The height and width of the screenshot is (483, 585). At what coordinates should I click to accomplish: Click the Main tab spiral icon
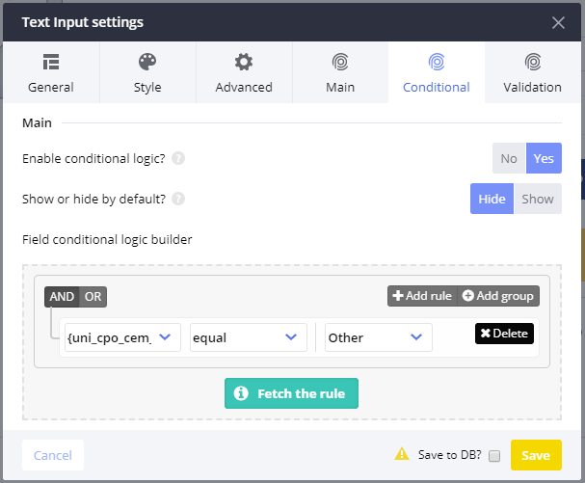(340, 62)
